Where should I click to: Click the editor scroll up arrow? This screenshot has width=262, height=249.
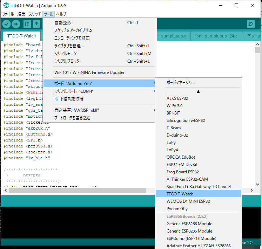(257, 44)
